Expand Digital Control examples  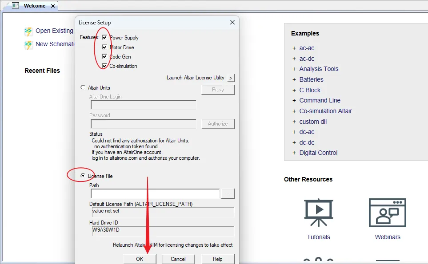coord(294,153)
